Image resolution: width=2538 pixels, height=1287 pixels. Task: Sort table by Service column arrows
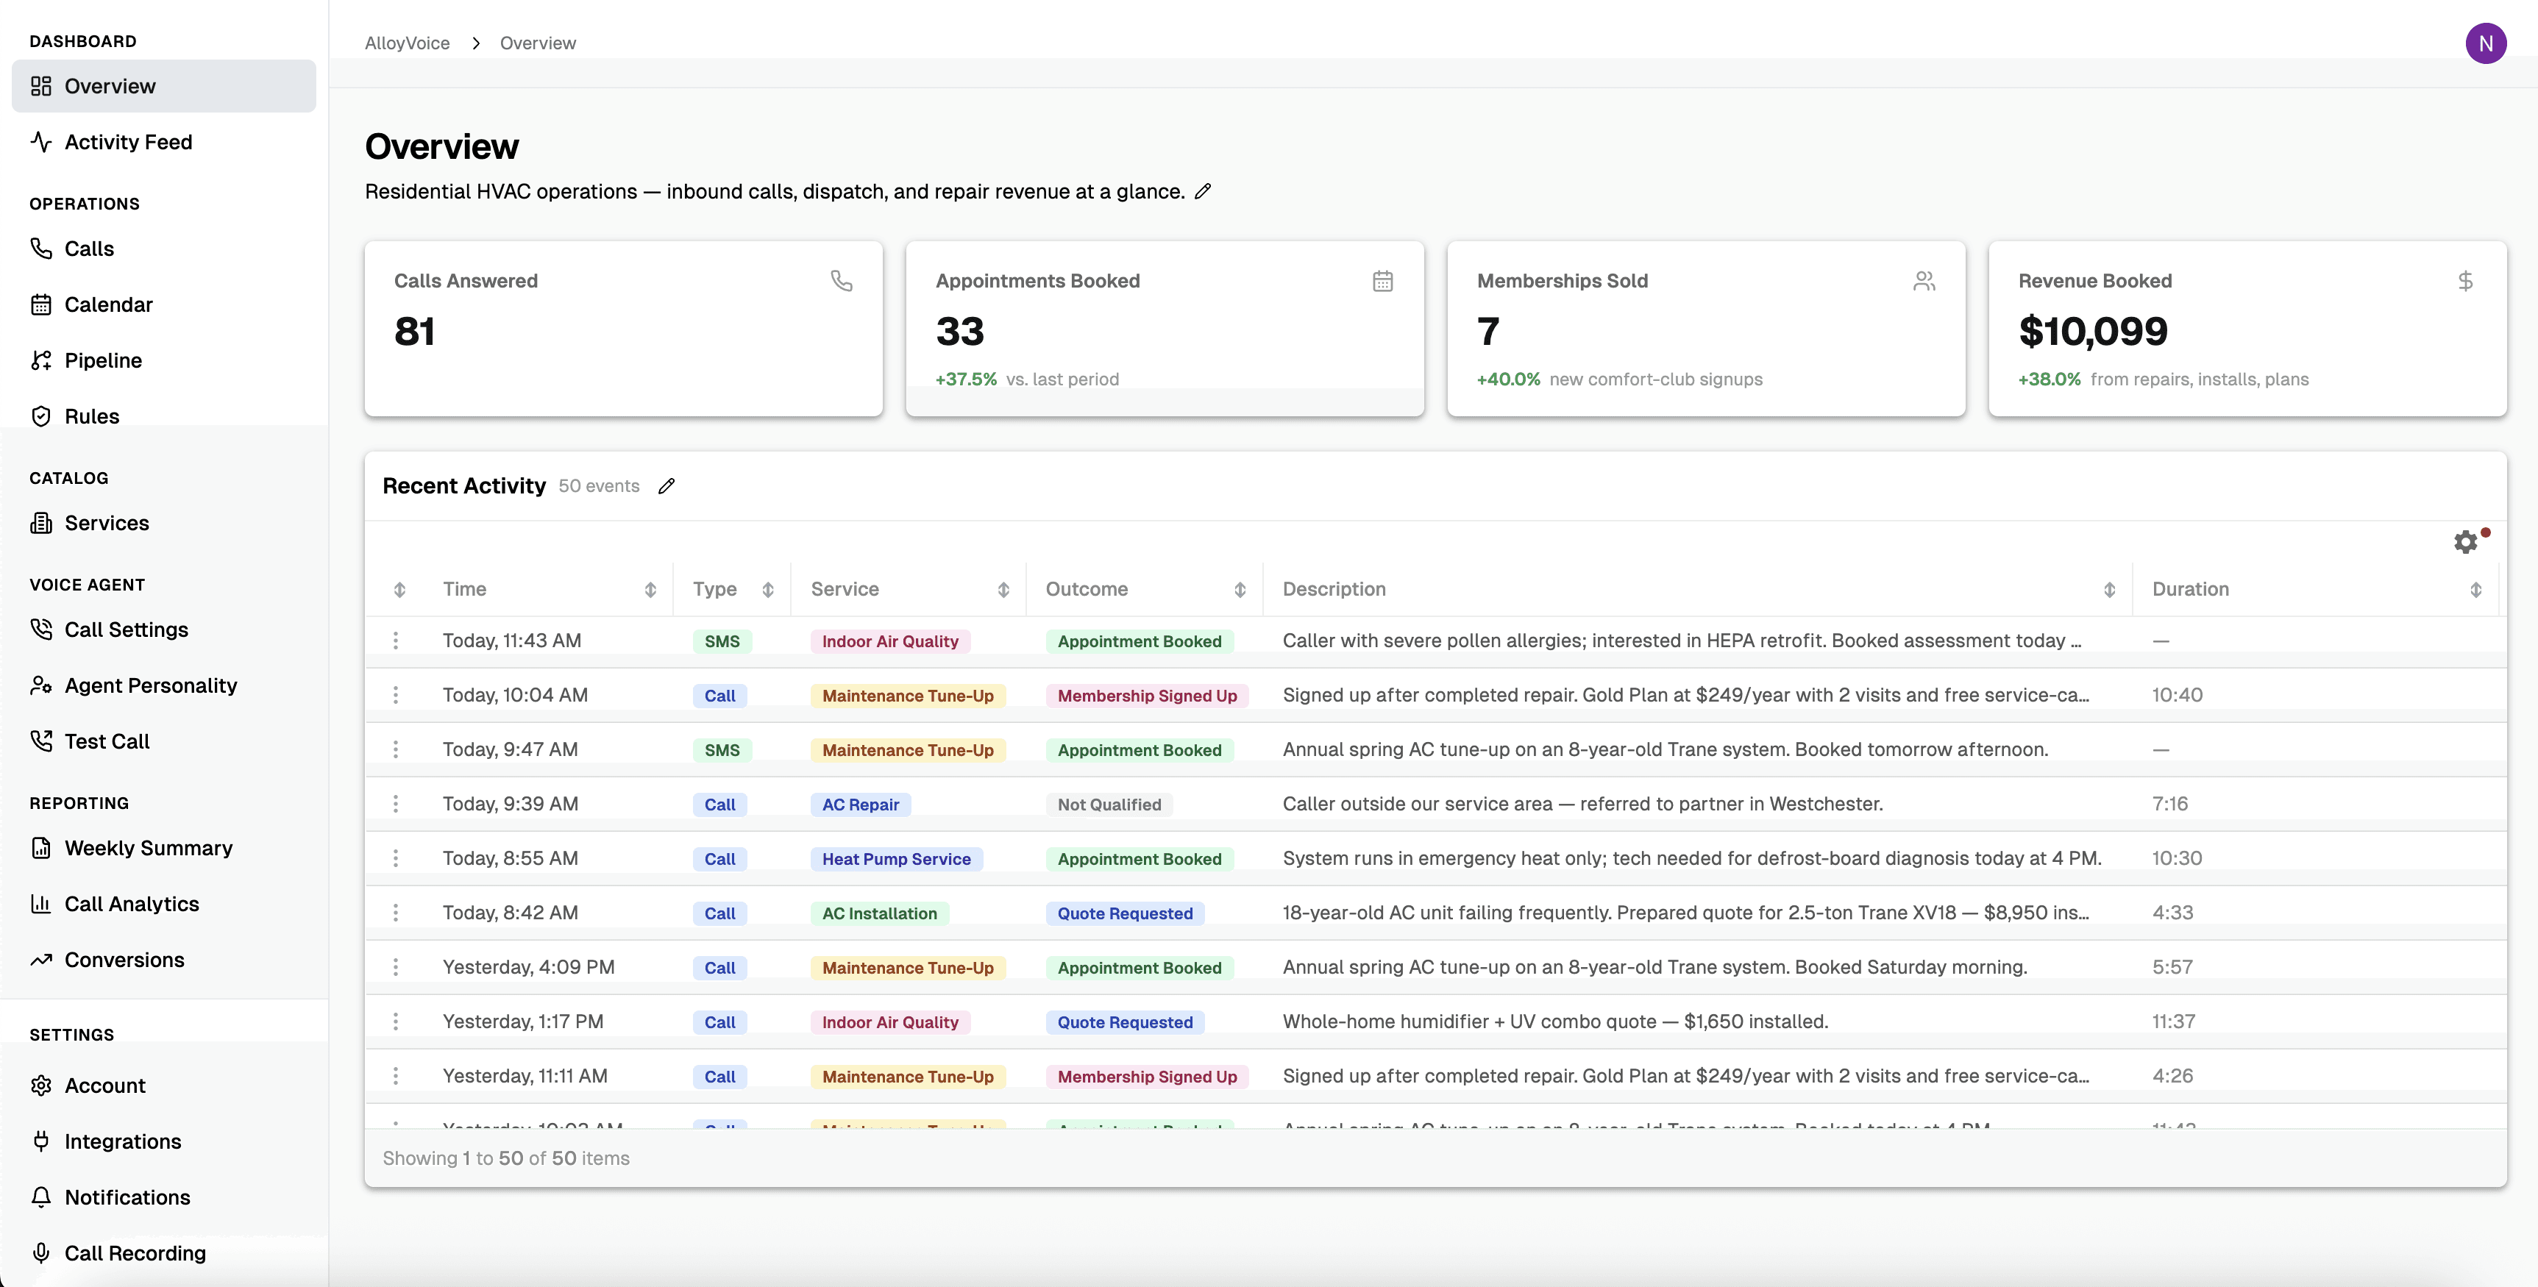click(1003, 589)
